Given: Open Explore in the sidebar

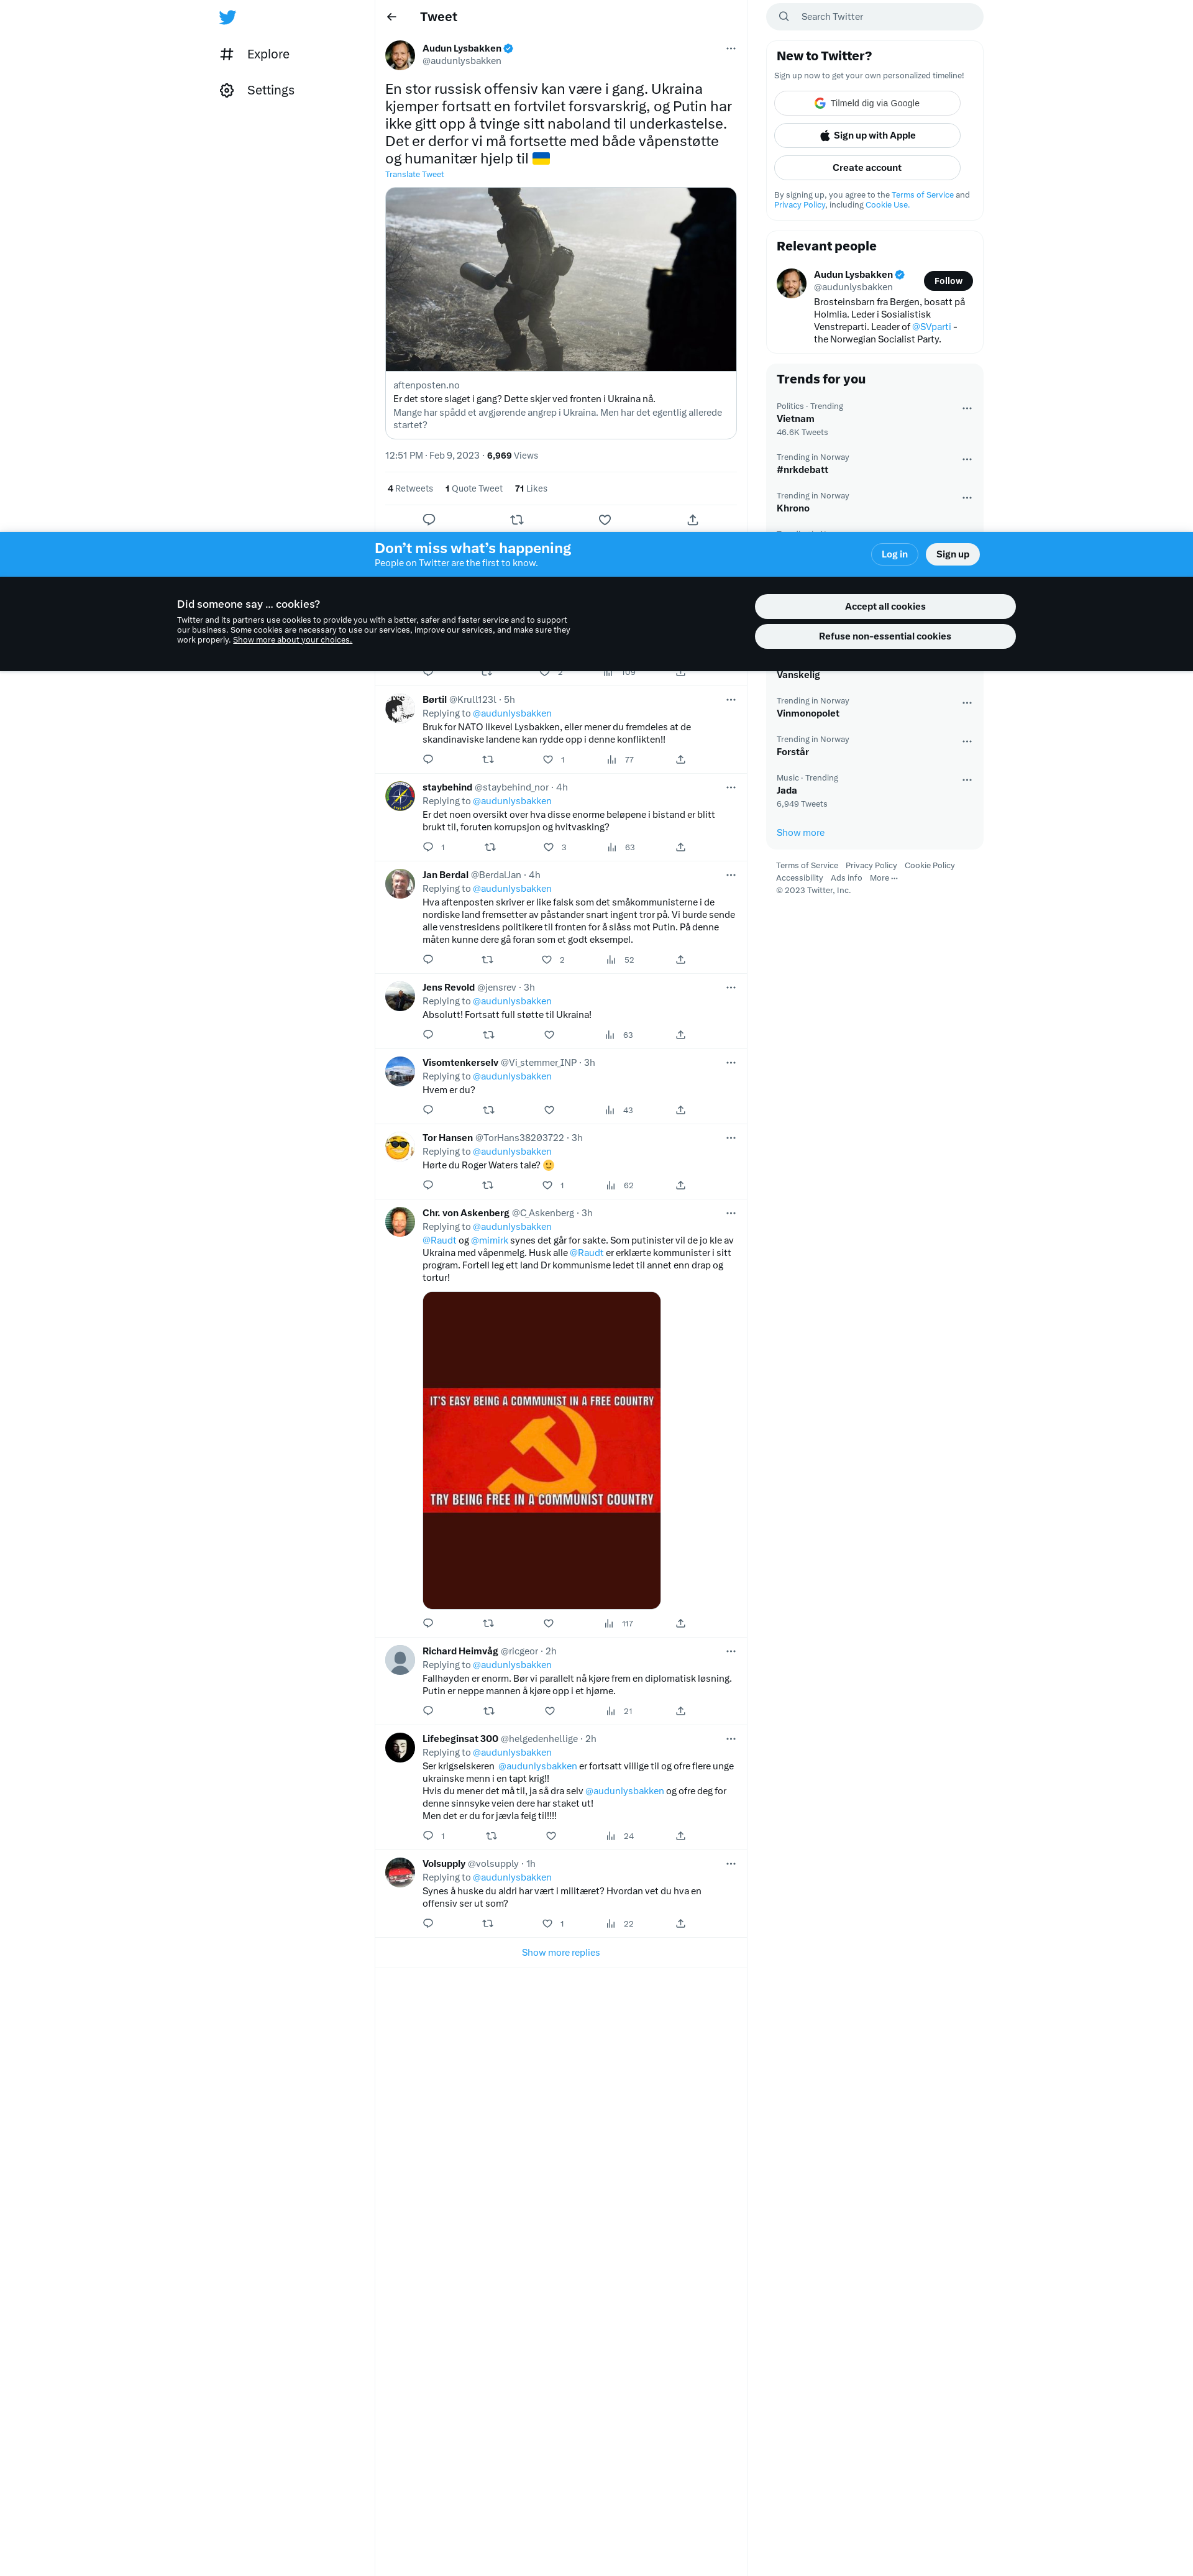Looking at the screenshot, I should point(255,54).
